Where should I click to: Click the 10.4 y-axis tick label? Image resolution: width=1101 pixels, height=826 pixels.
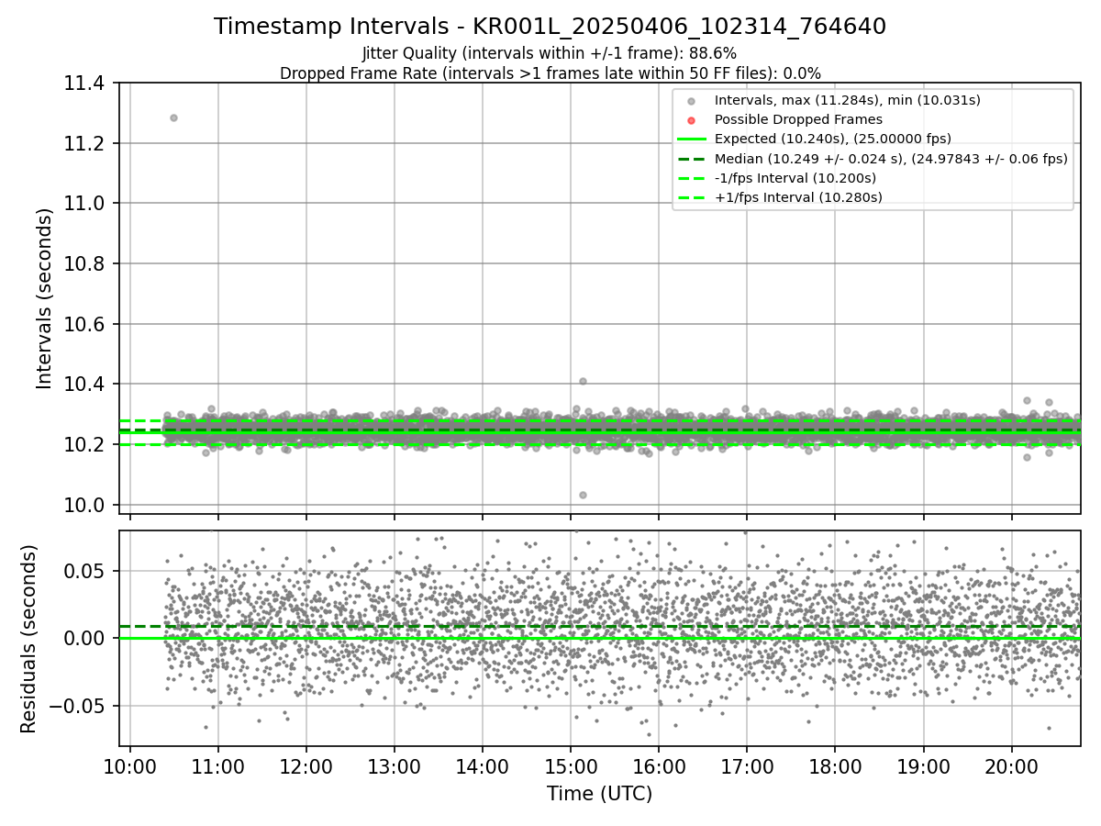tap(85, 385)
